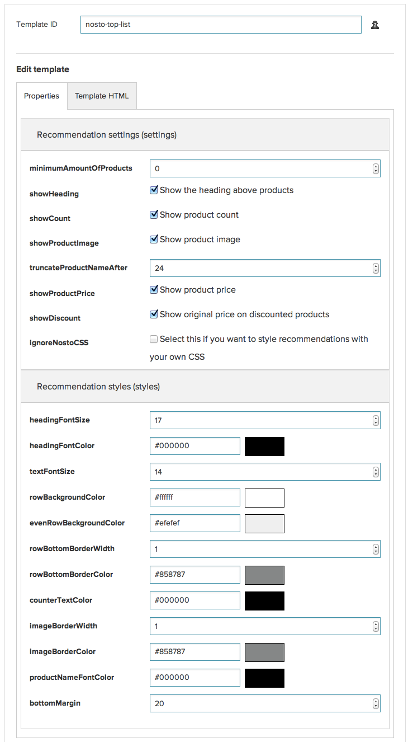Uncheck the Show product price option
Screen dimensions: 413x742
pos(154,290)
